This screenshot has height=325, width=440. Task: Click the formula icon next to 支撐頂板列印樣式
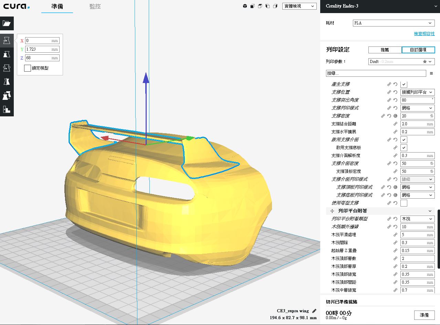pyautogui.click(x=396, y=187)
